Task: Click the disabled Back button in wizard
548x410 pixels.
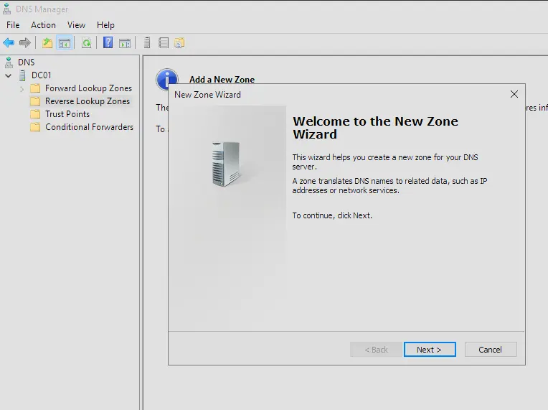Action: tap(376, 350)
